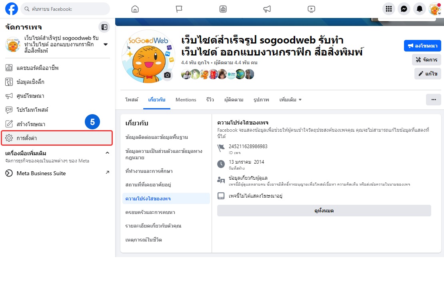Click the Meta Business Suite logo icon
Viewport: 444px width, 293px height.
pos(9,173)
